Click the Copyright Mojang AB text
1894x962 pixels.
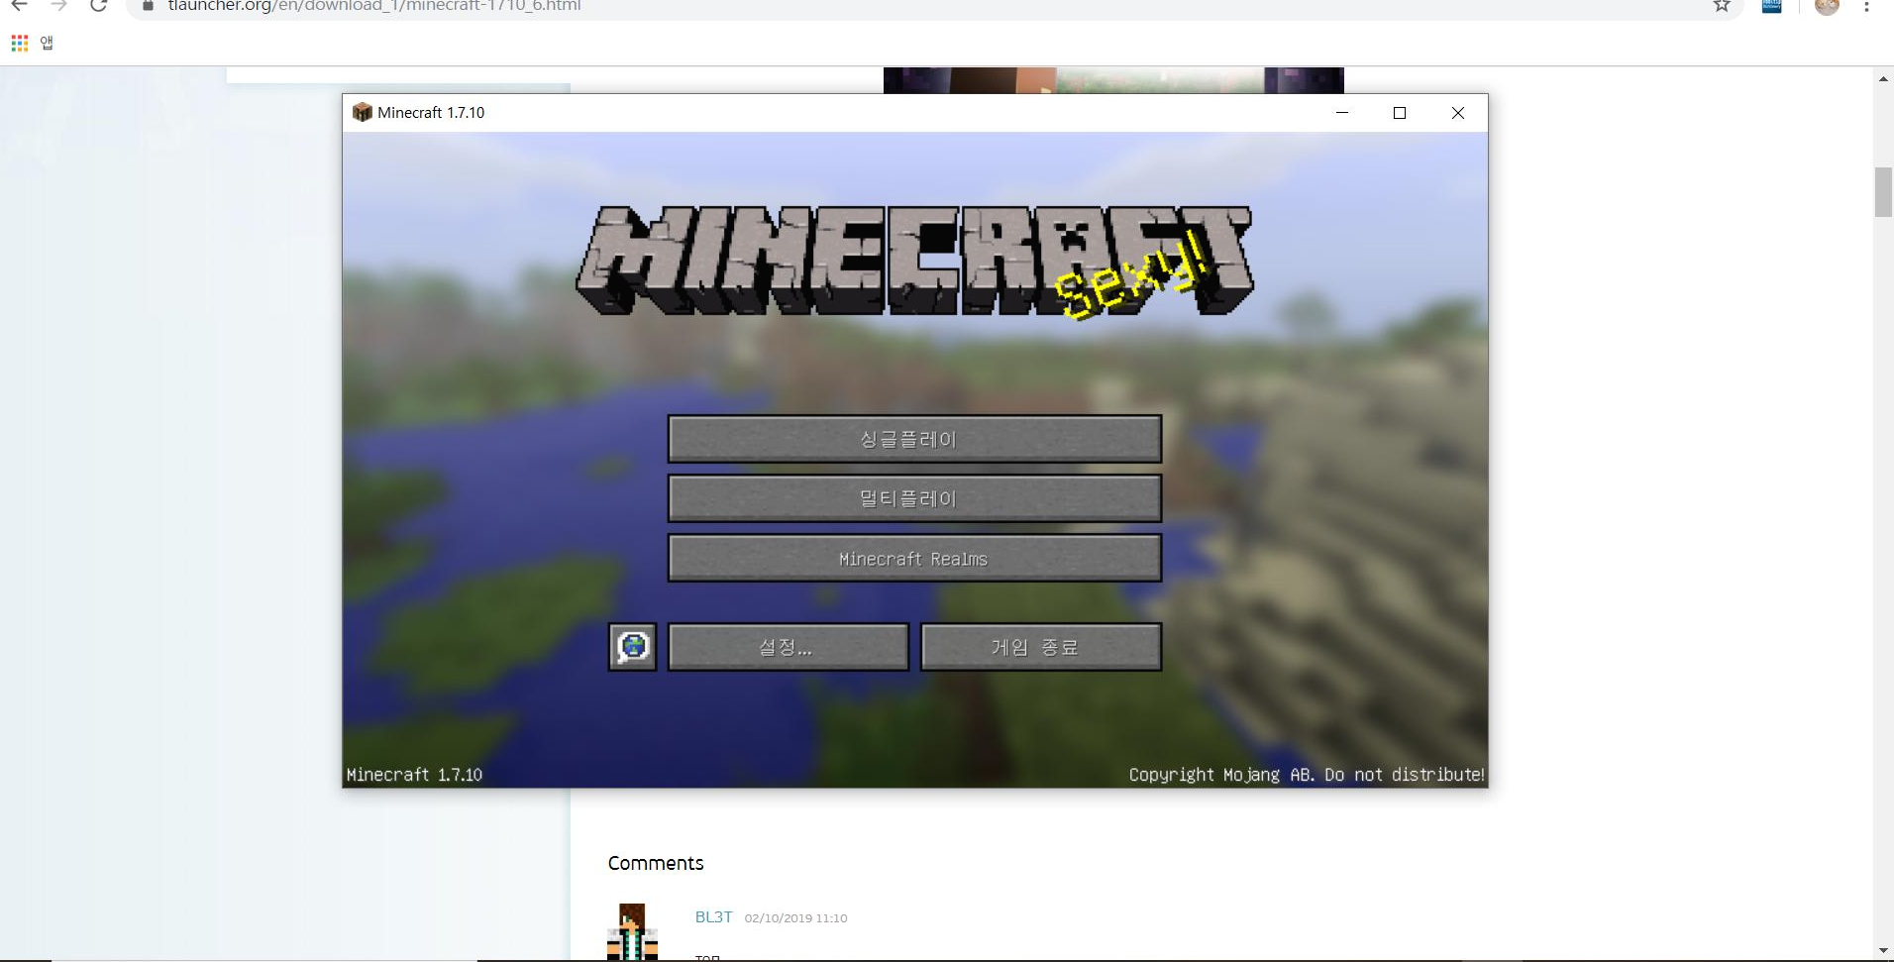pos(1307,775)
